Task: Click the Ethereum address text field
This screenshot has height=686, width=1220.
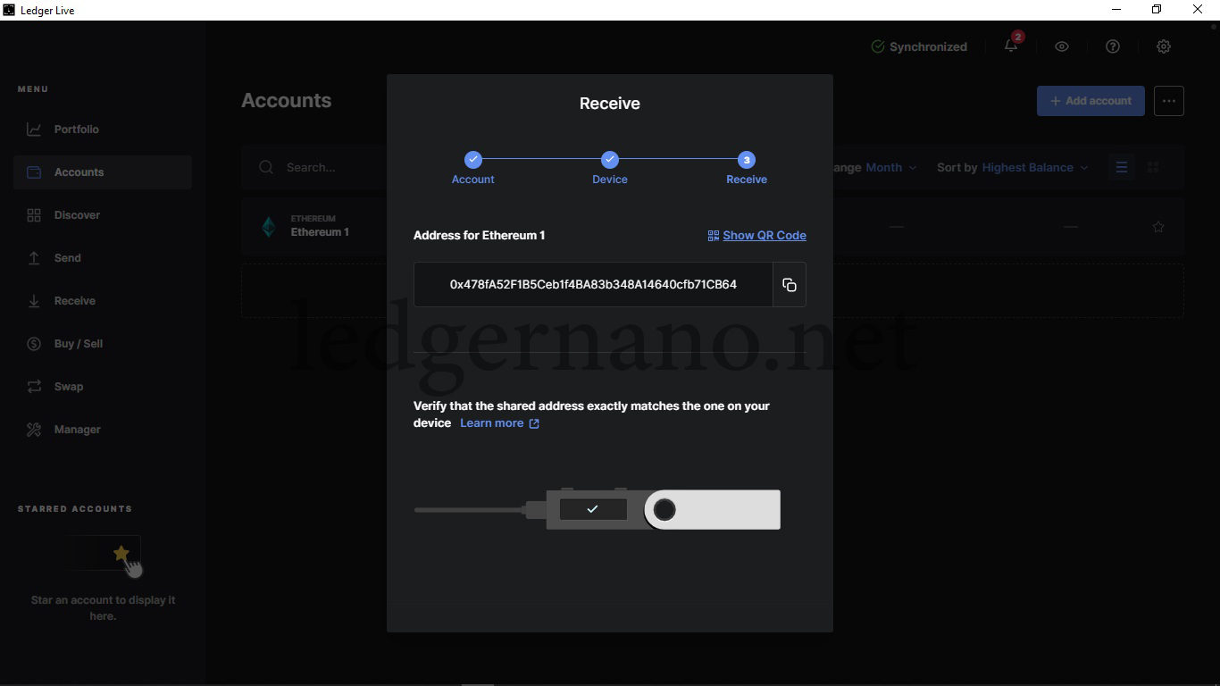Action: point(593,285)
